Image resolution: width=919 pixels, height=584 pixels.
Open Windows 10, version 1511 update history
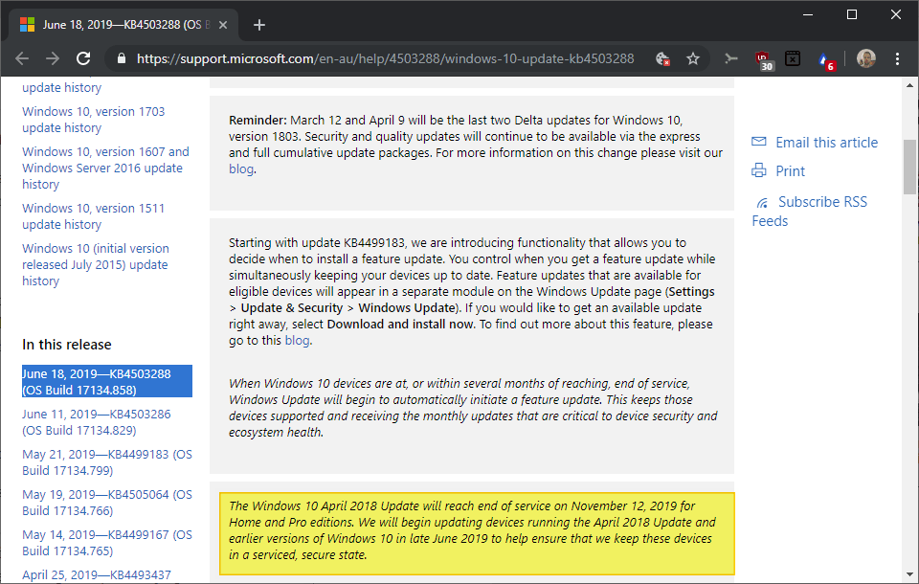click(93, 216)
